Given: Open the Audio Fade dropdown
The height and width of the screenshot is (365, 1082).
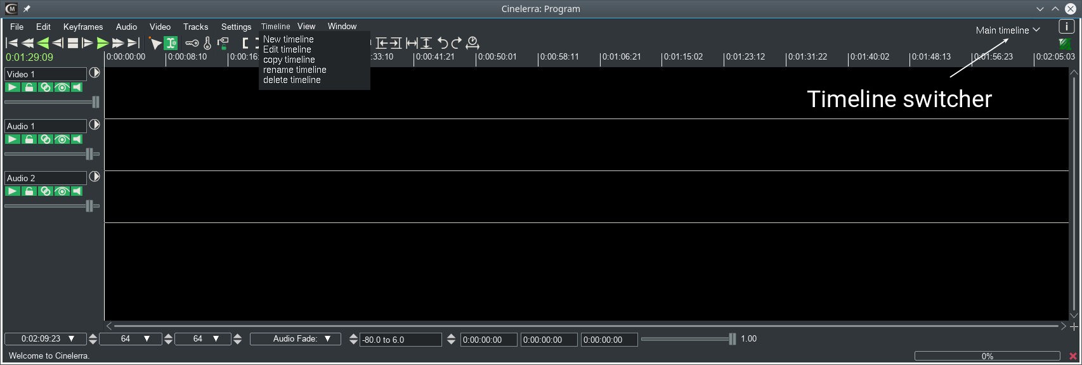Looking at the screenshot, I should [x=295, y=339].
